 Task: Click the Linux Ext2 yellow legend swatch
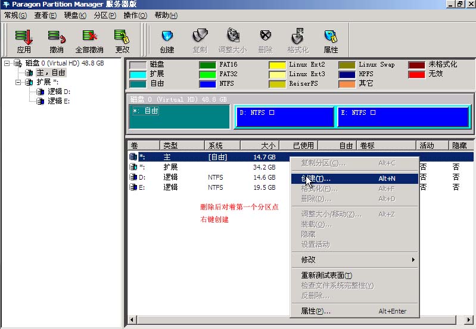point(277,65)
